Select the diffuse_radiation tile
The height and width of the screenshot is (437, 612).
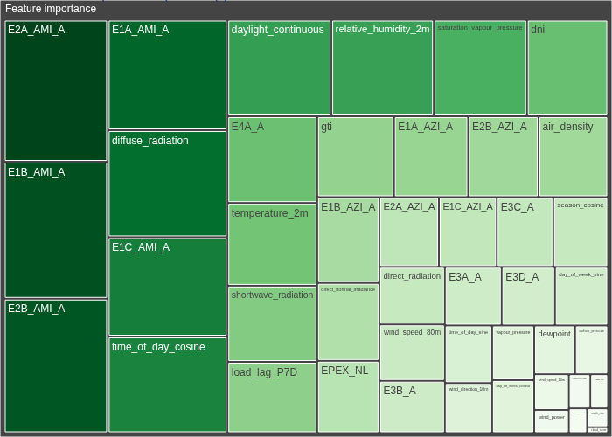(168, 184)
